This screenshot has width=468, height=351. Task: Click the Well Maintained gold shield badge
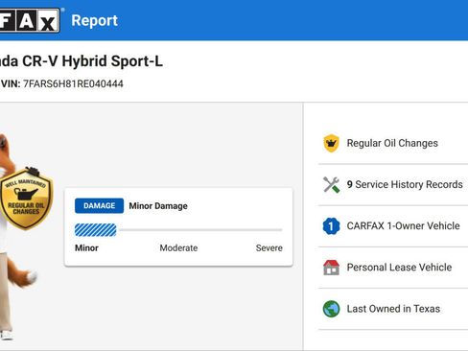tap(26, 199)
